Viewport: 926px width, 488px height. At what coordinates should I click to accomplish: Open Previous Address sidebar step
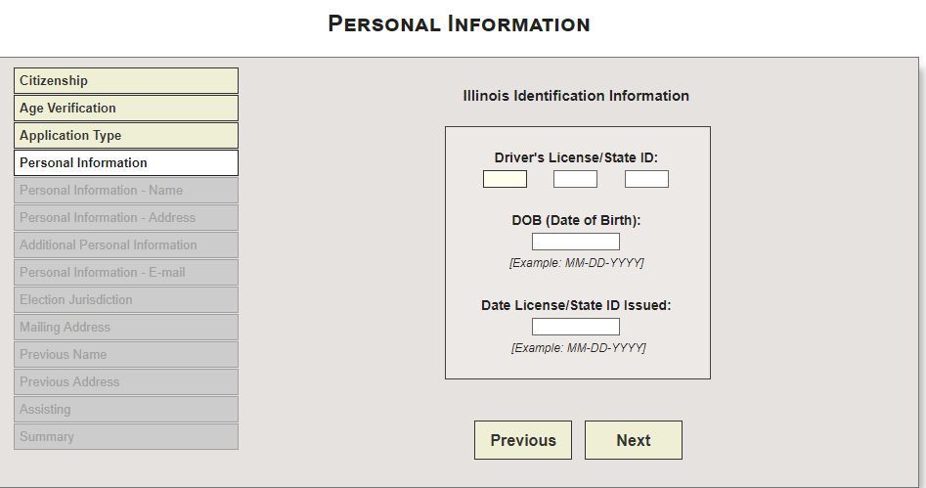pos(125,382)
